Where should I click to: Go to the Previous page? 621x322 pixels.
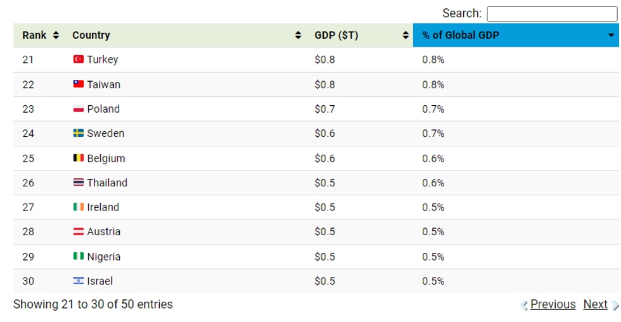tap(553, 305)
